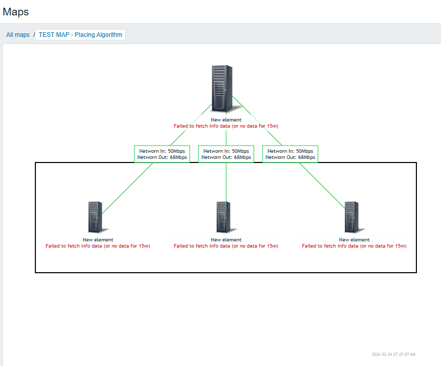Click the error text below bottom-left server
The height and width of the screenshot is (366, 441).
pyautogui.click(x=98, y=246)
